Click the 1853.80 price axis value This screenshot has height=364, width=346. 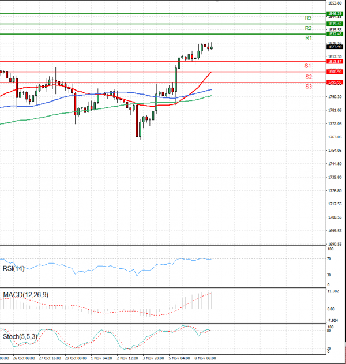[335, 3]
